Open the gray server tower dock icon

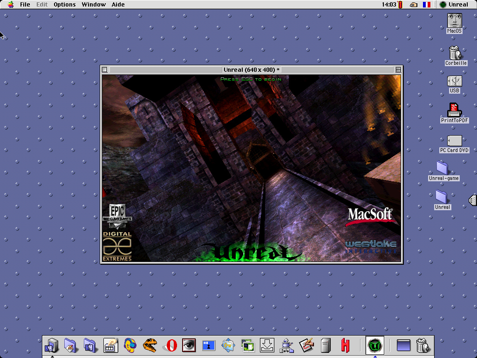click(x=326, y=345)
